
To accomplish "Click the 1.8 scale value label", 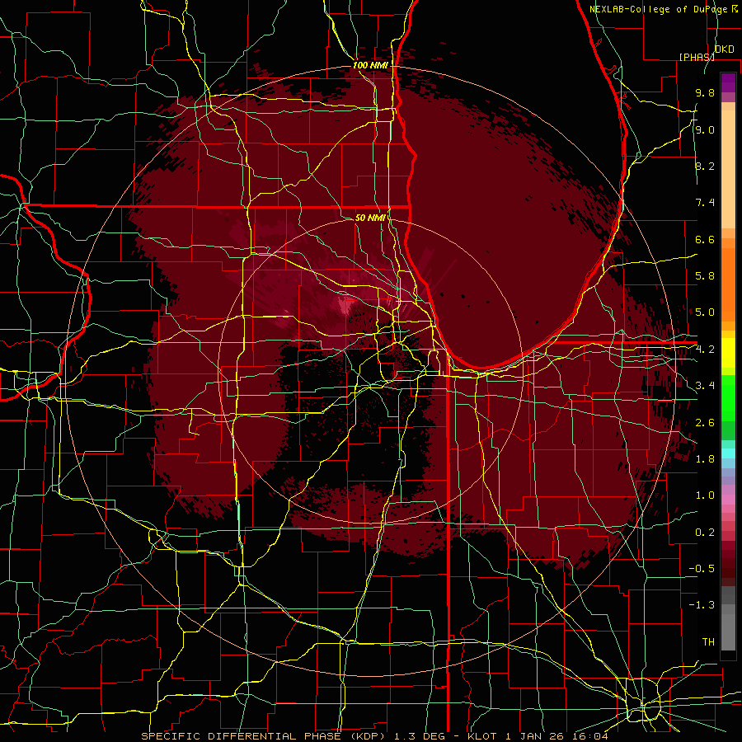I will point(705,459).
